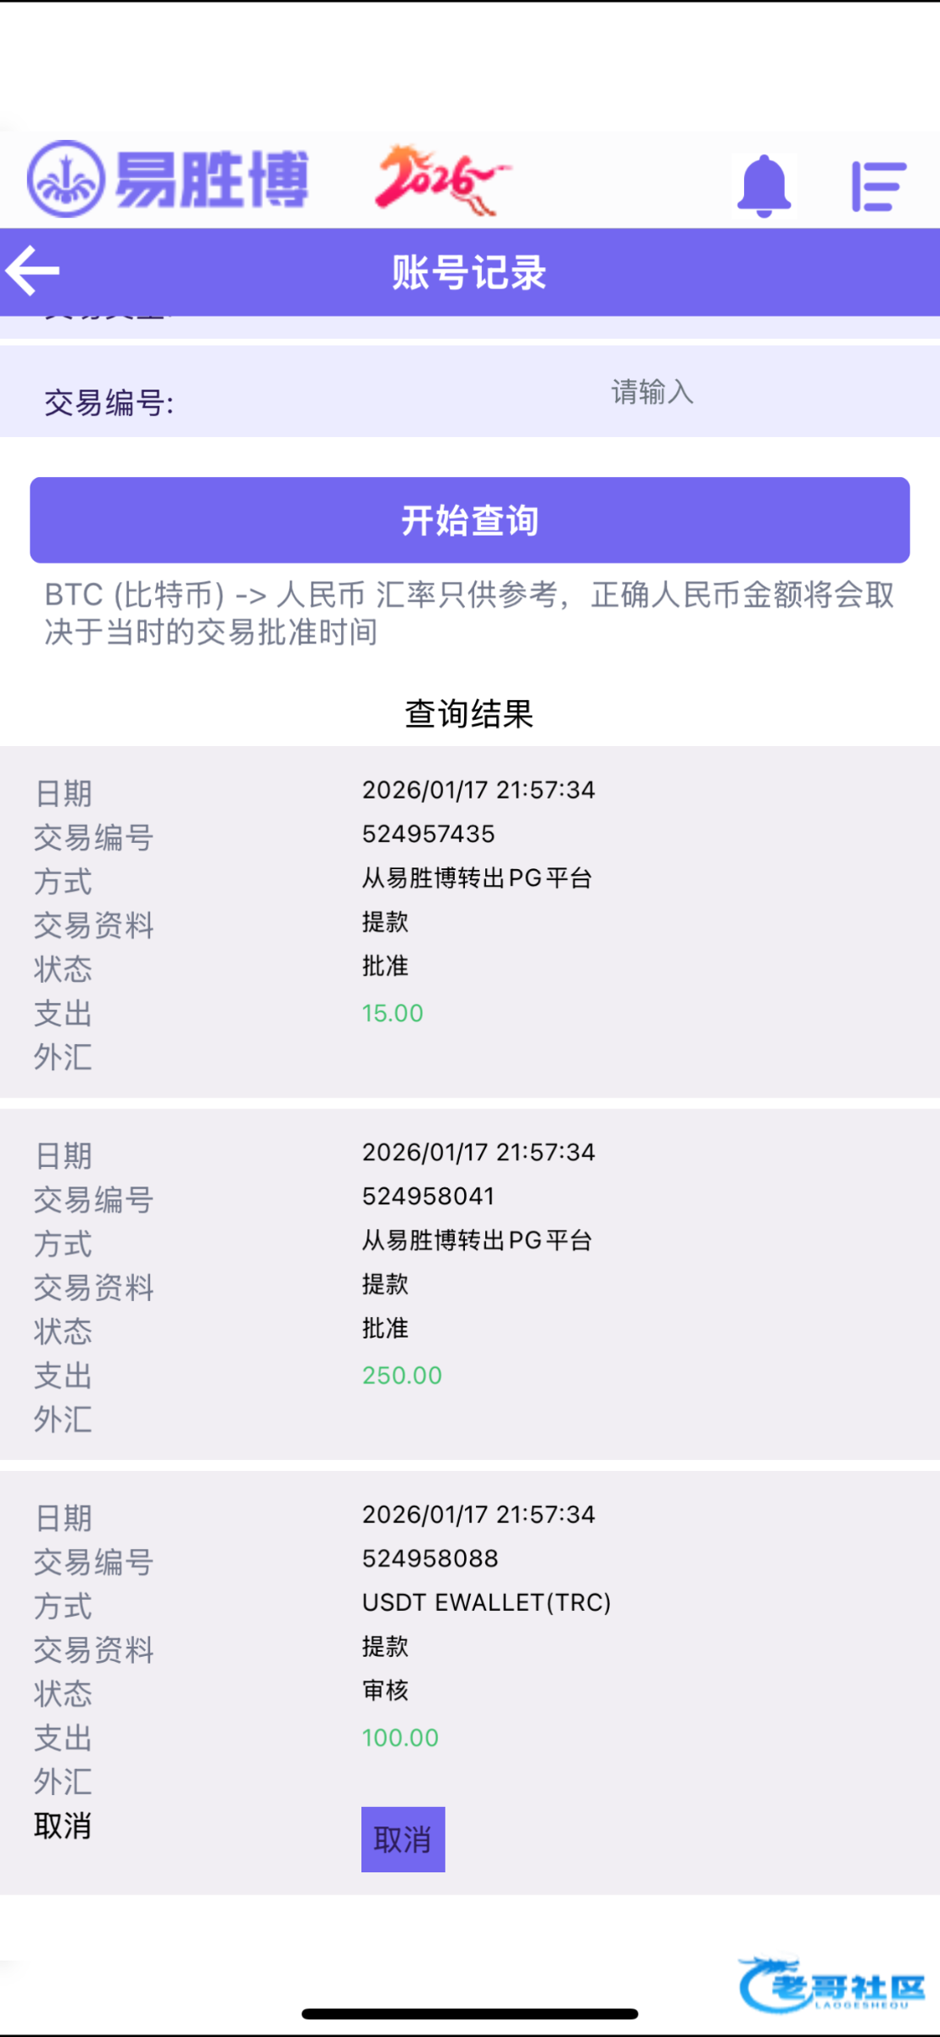
Task: Enter the 交易编号 input field
Action: click(x=652, y=392)
